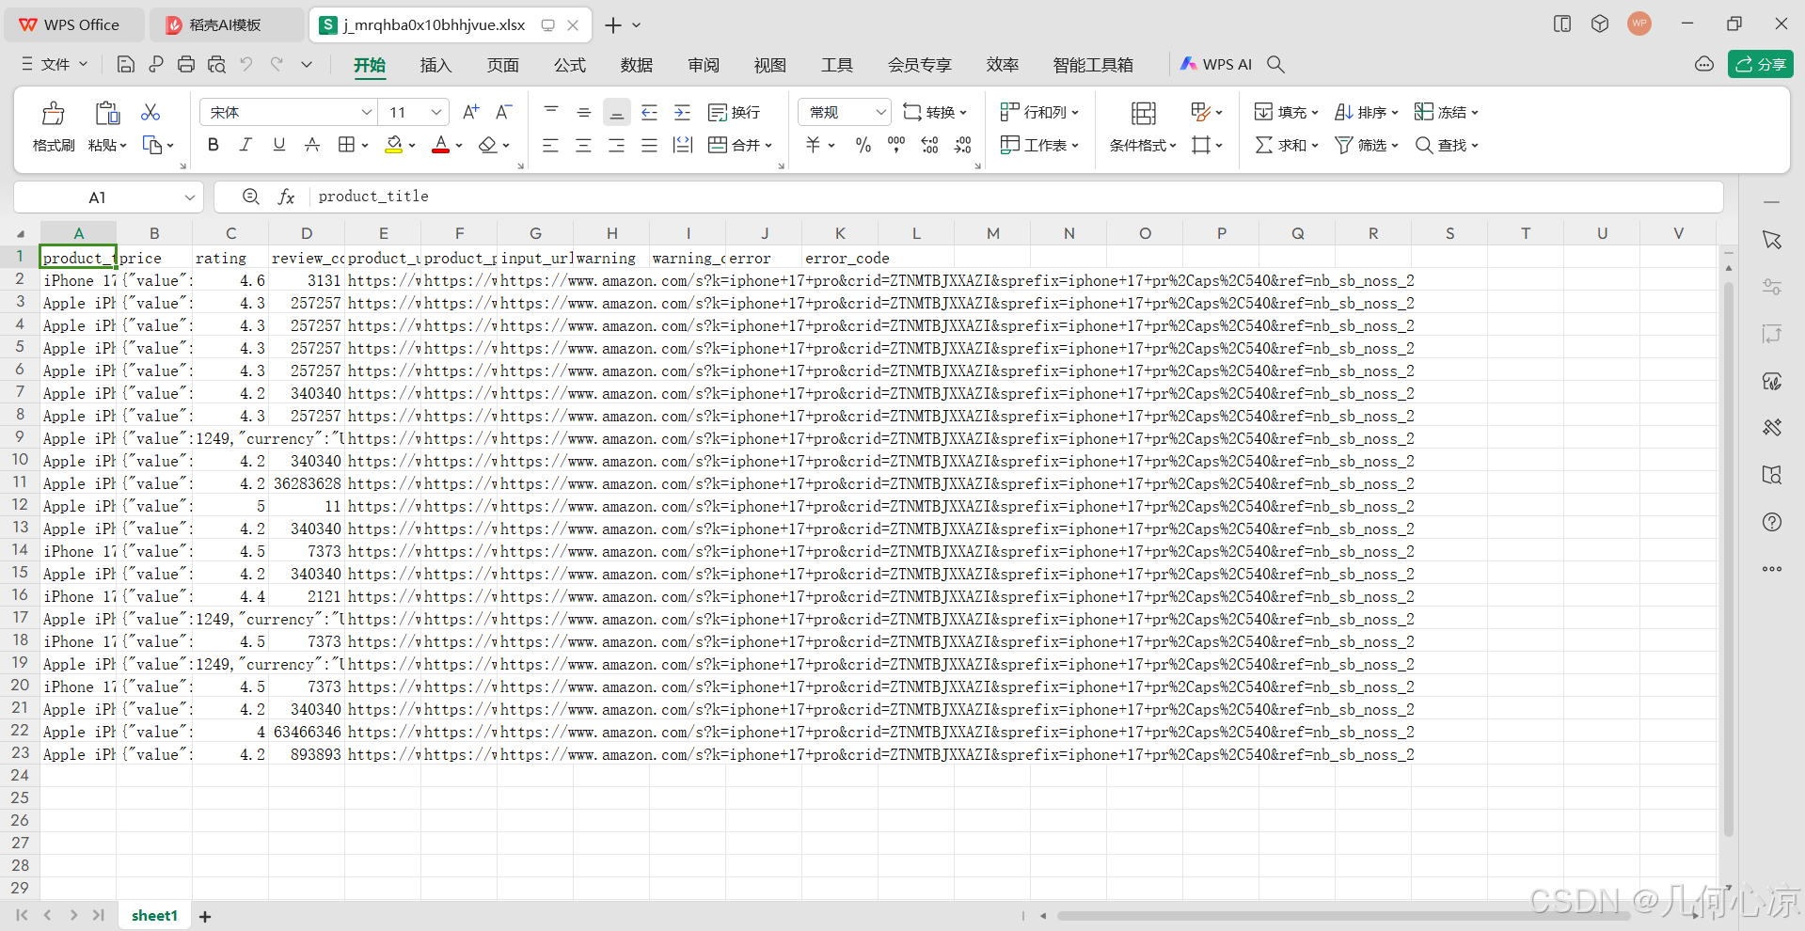The width and height of the screenshot is (1805, 931).
Task: Select column D header
Action: 307,233
